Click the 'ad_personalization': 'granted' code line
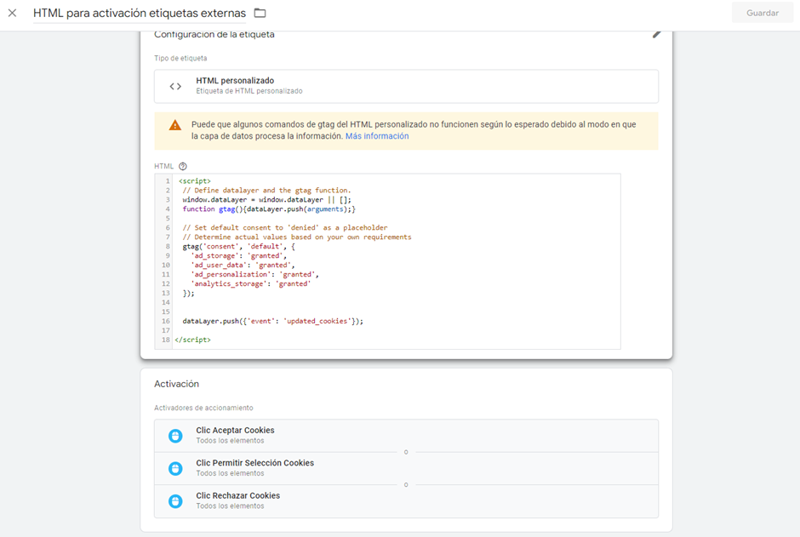This screenshot has width=800, height=537. click(x=254, y=274)
